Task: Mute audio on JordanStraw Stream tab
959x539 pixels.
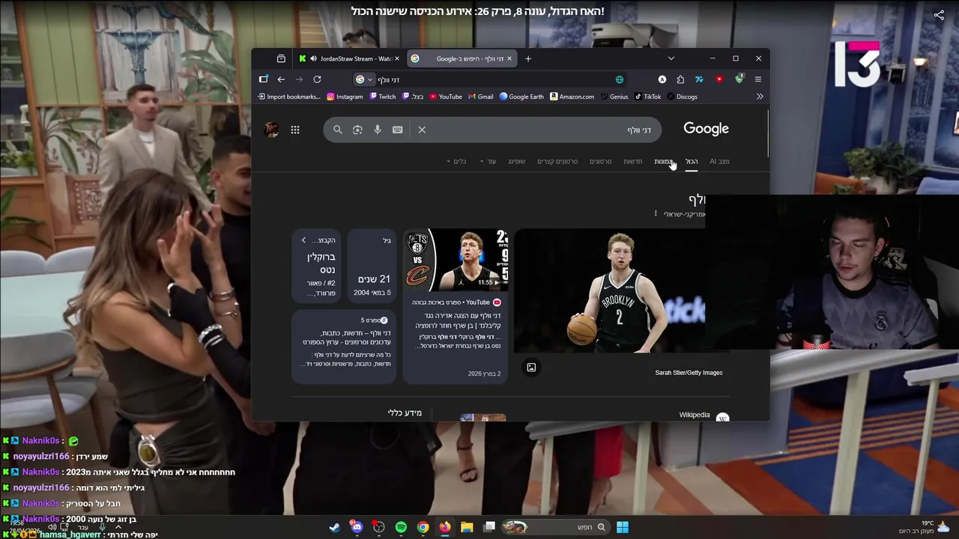Action: tap(312, 58)
